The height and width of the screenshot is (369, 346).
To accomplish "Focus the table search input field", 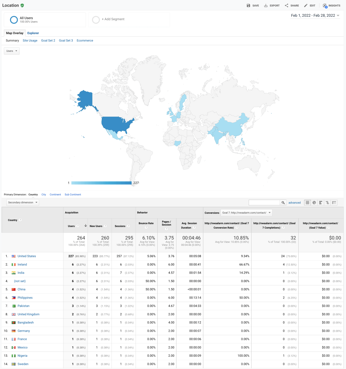I will pos(264,203).
